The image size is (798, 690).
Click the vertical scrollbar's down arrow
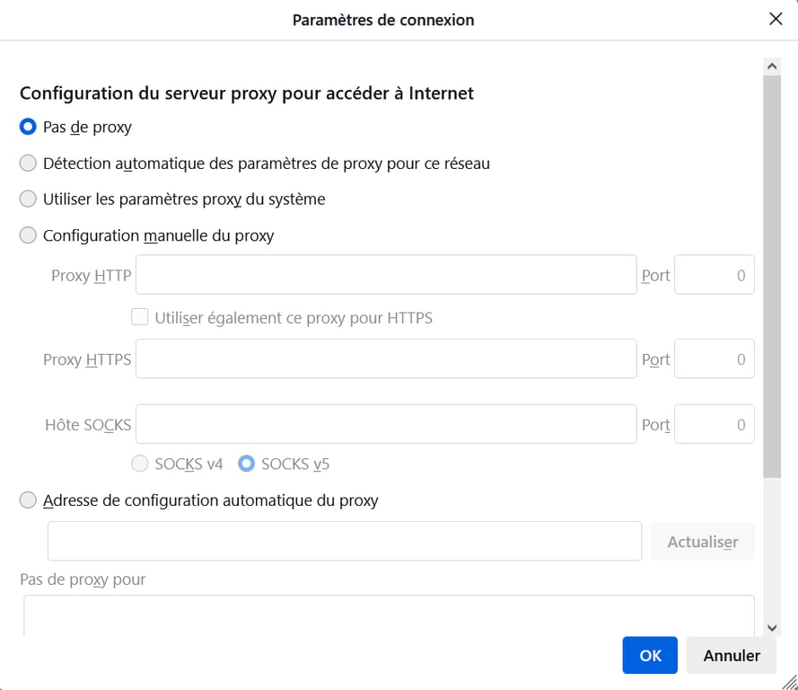click(772, 627)
